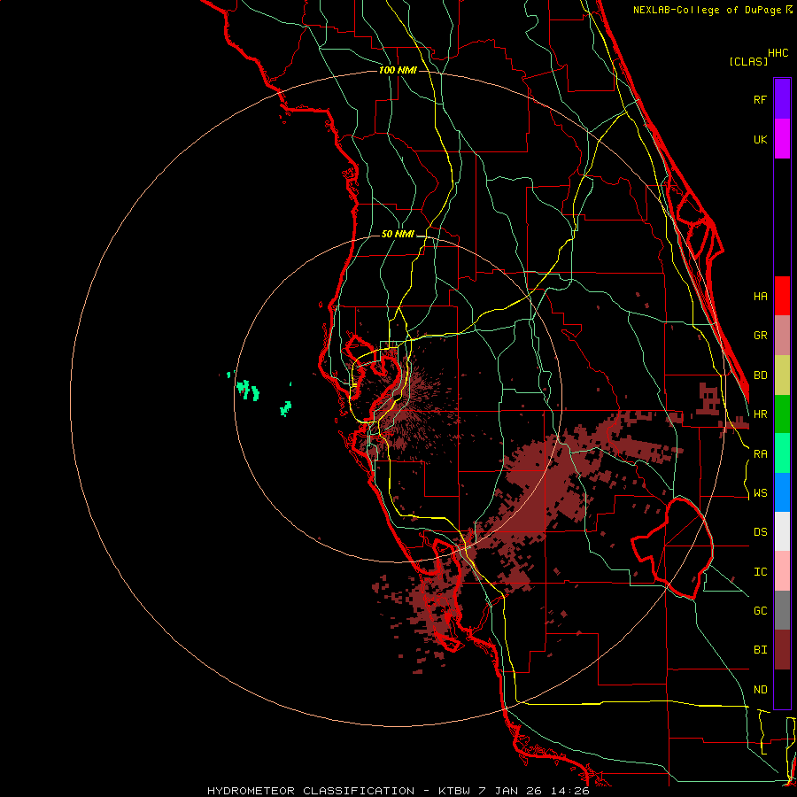797x797 pixels.
Task: Select the light pink IC swatch
Action: pos(782,571)
